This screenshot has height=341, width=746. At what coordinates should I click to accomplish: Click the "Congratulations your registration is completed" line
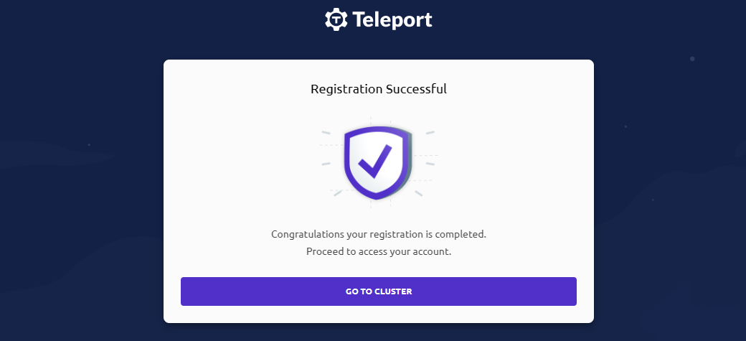[379, 235]
